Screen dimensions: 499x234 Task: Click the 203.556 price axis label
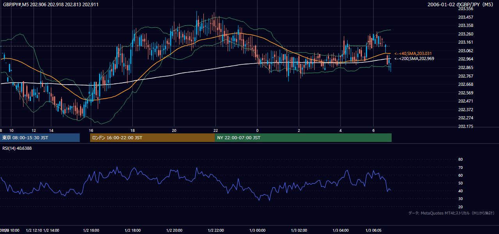465,9
